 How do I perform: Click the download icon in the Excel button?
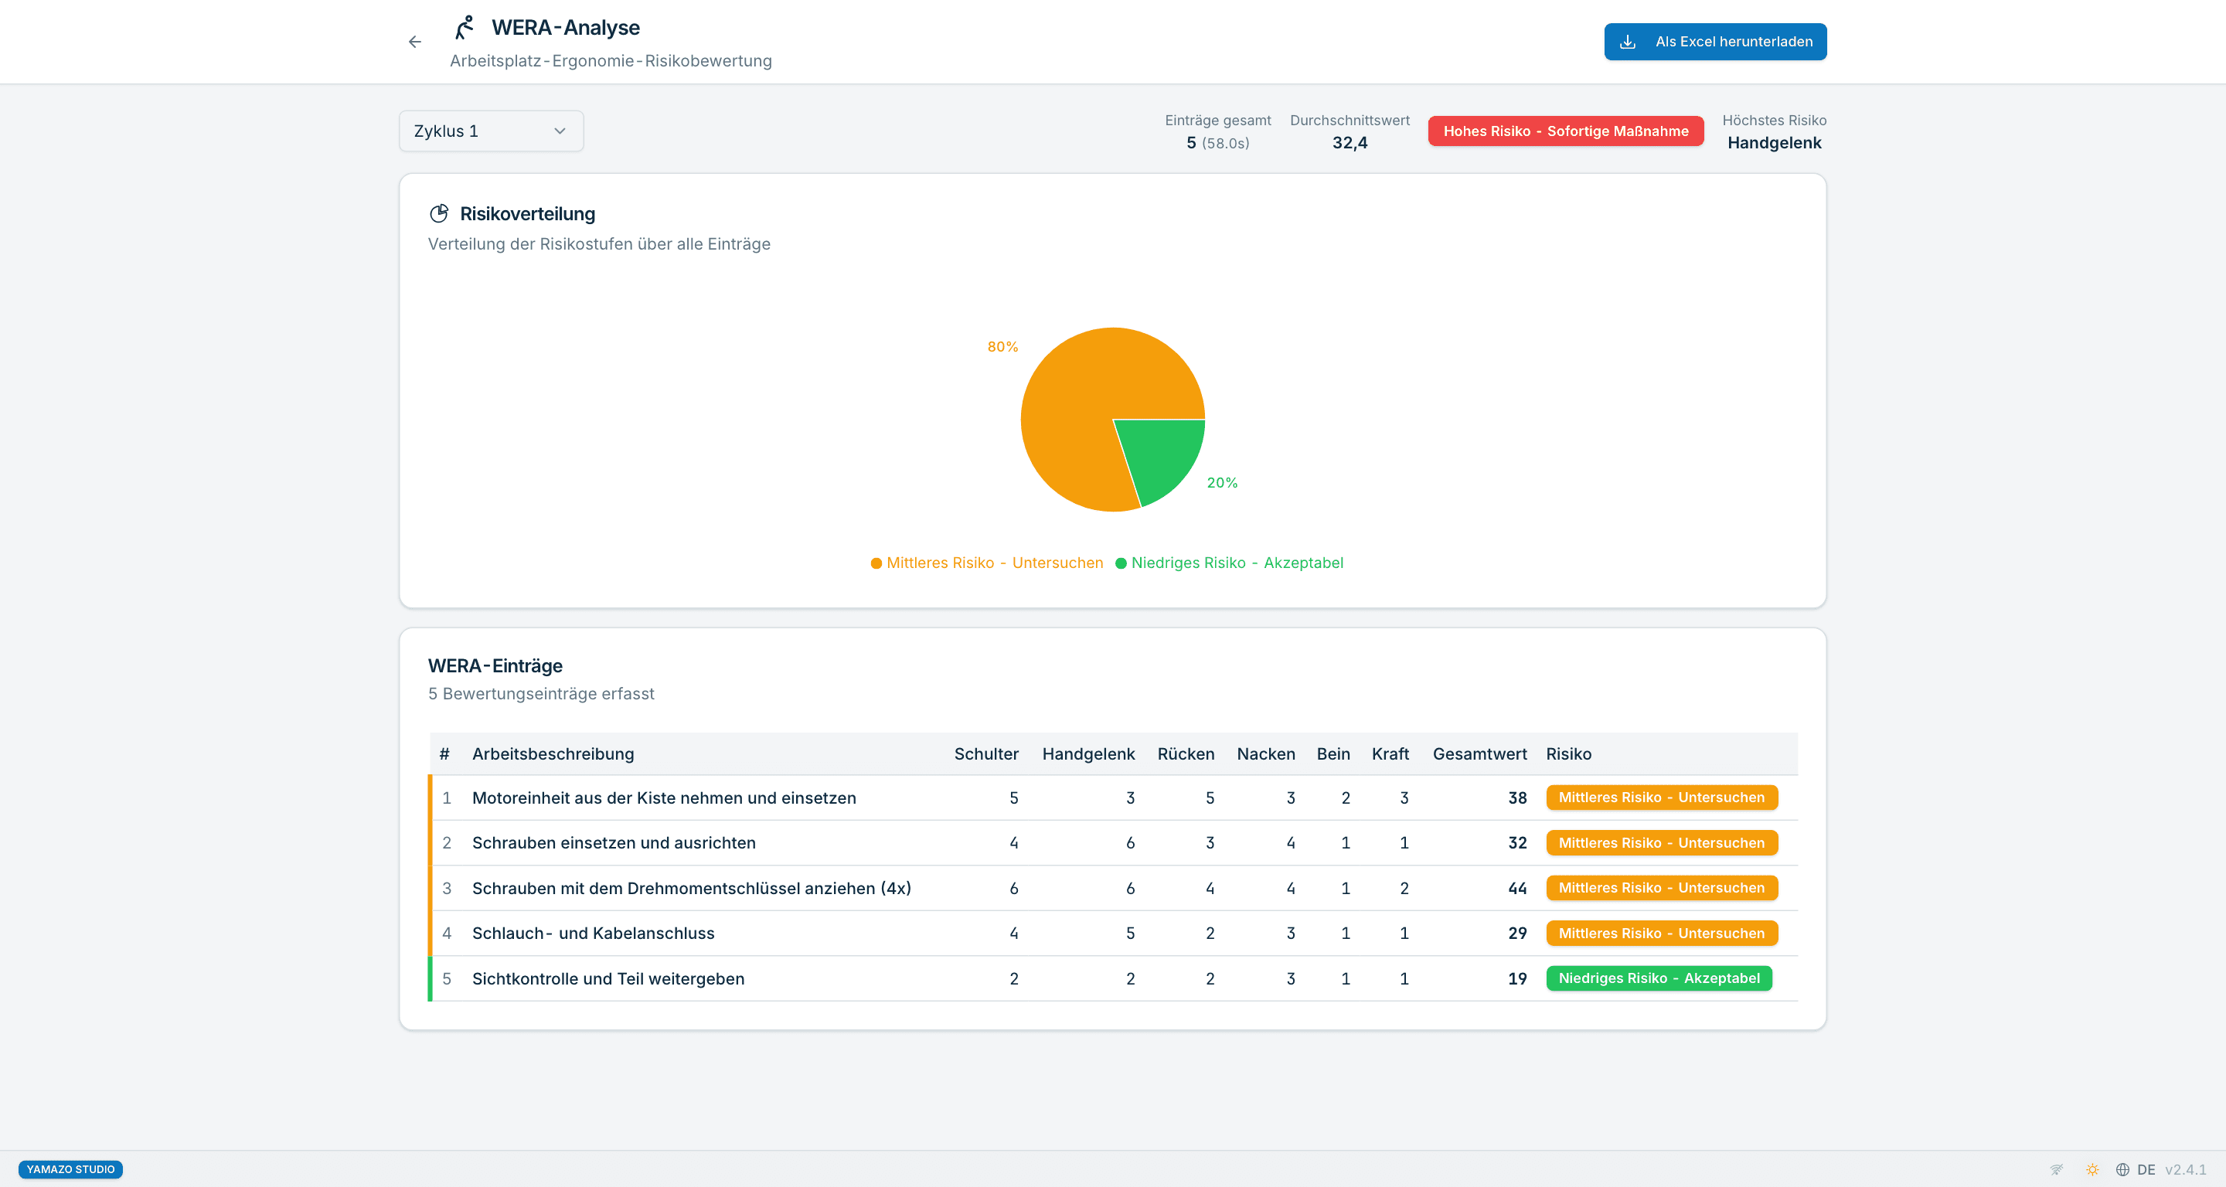coord(1627,42)
